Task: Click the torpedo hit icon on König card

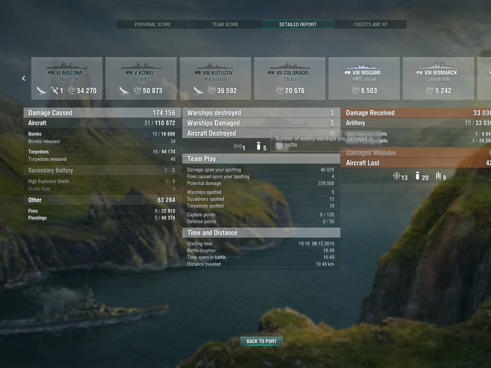Action: pyautogui.click(x=124, y=90)
